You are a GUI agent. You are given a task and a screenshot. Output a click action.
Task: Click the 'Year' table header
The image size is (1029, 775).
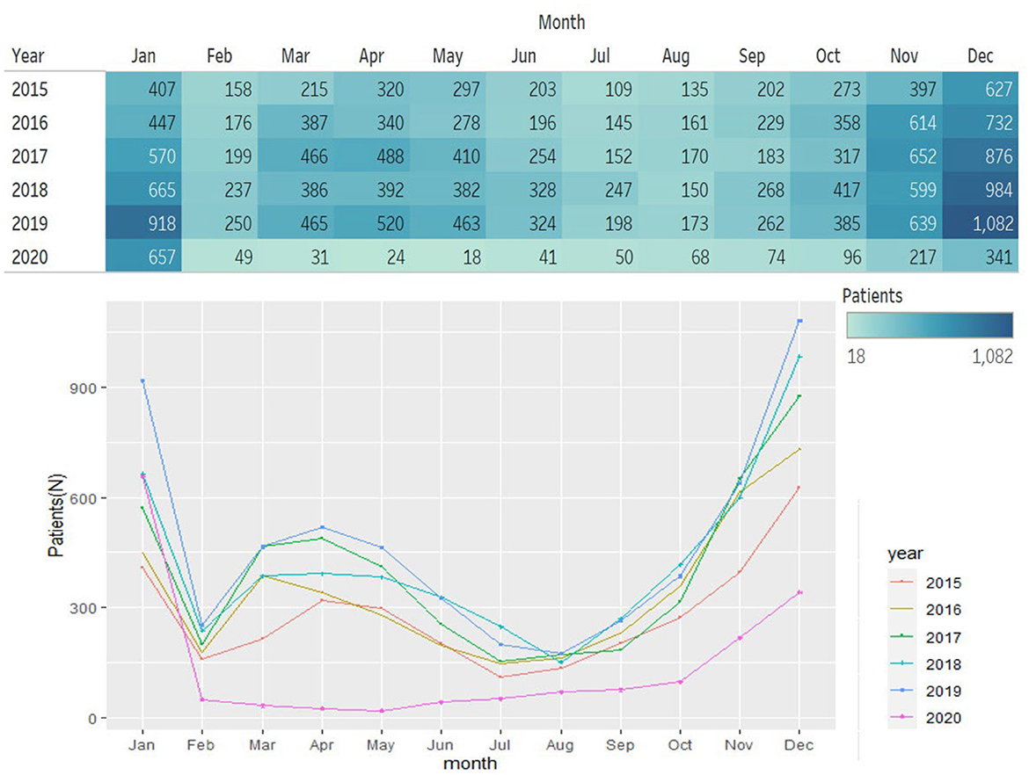[27, 55]
